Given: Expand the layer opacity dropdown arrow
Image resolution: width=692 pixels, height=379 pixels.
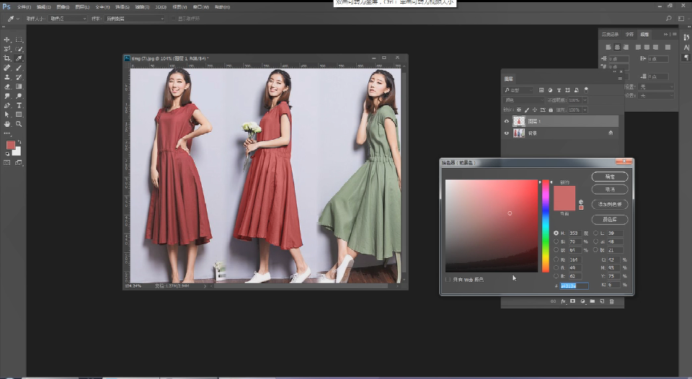Looking at the screenshot, I should (x=585, y=100).
